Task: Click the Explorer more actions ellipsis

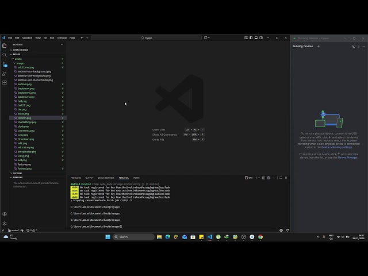Action: 62,45
